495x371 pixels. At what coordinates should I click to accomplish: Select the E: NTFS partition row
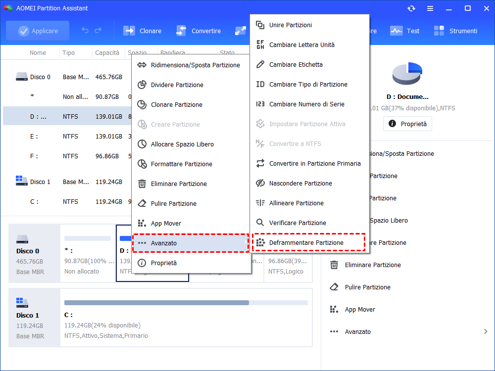pos(67,137)
